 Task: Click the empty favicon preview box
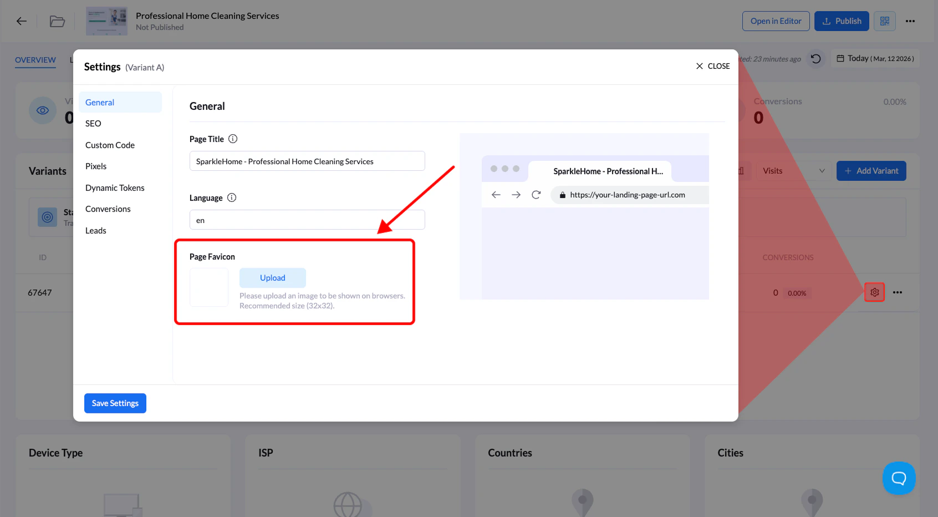coord(209,287)
